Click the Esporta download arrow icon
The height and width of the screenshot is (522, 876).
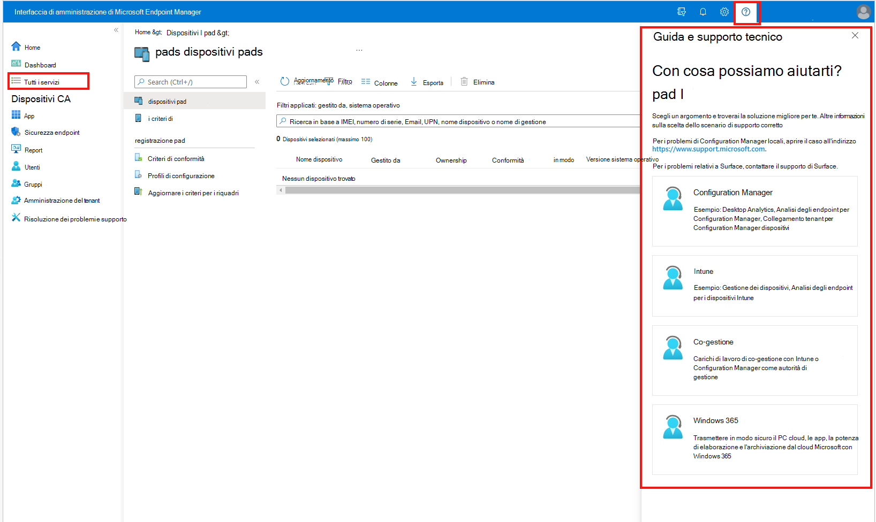pos(414,82)
